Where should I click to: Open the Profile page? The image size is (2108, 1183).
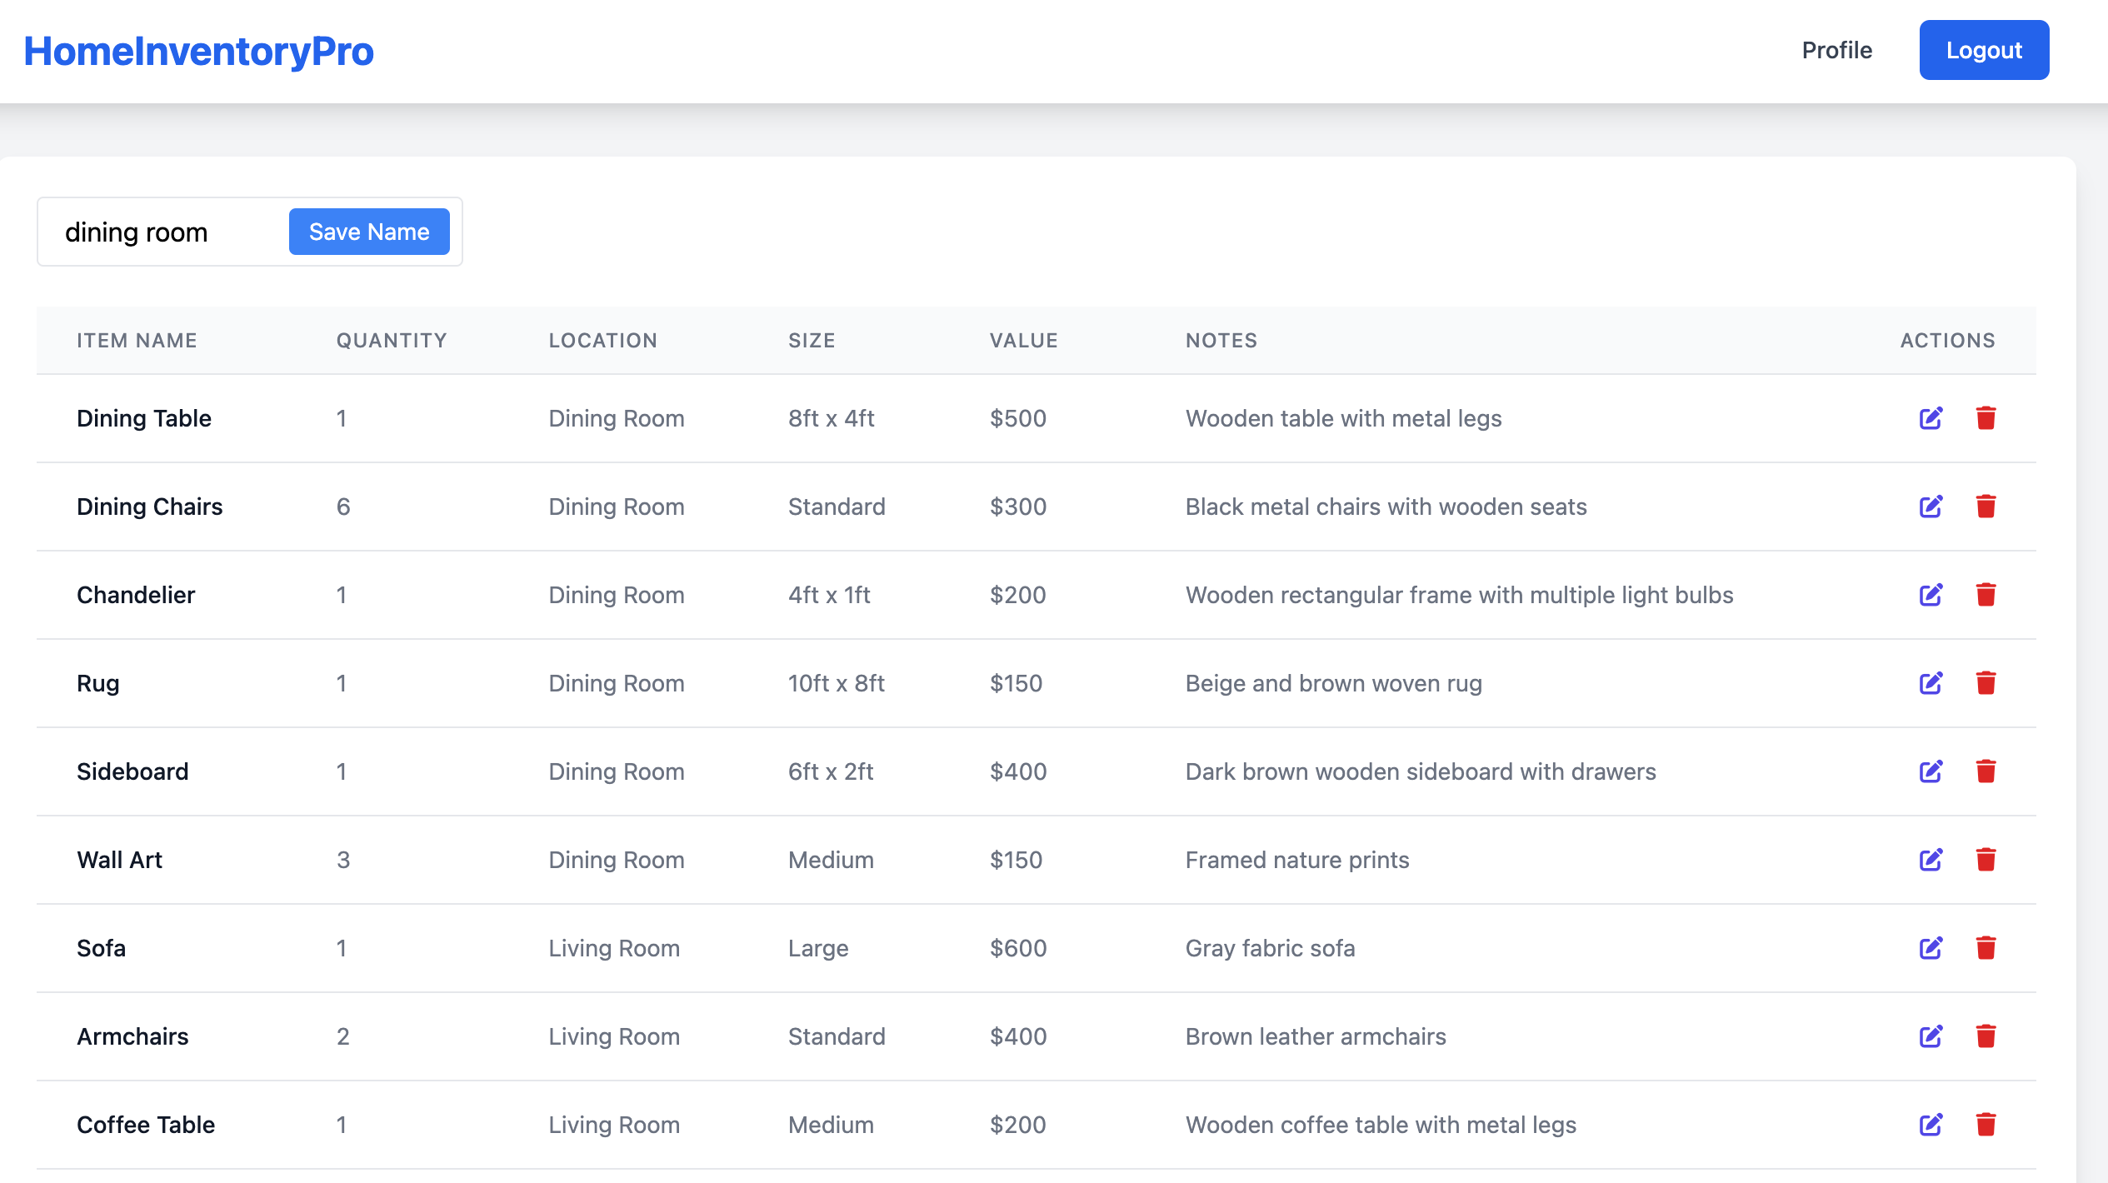(x=1836, y=50)
